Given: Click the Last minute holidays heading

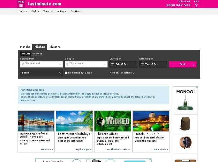Looking at the screenshot, I should point(74,134).
